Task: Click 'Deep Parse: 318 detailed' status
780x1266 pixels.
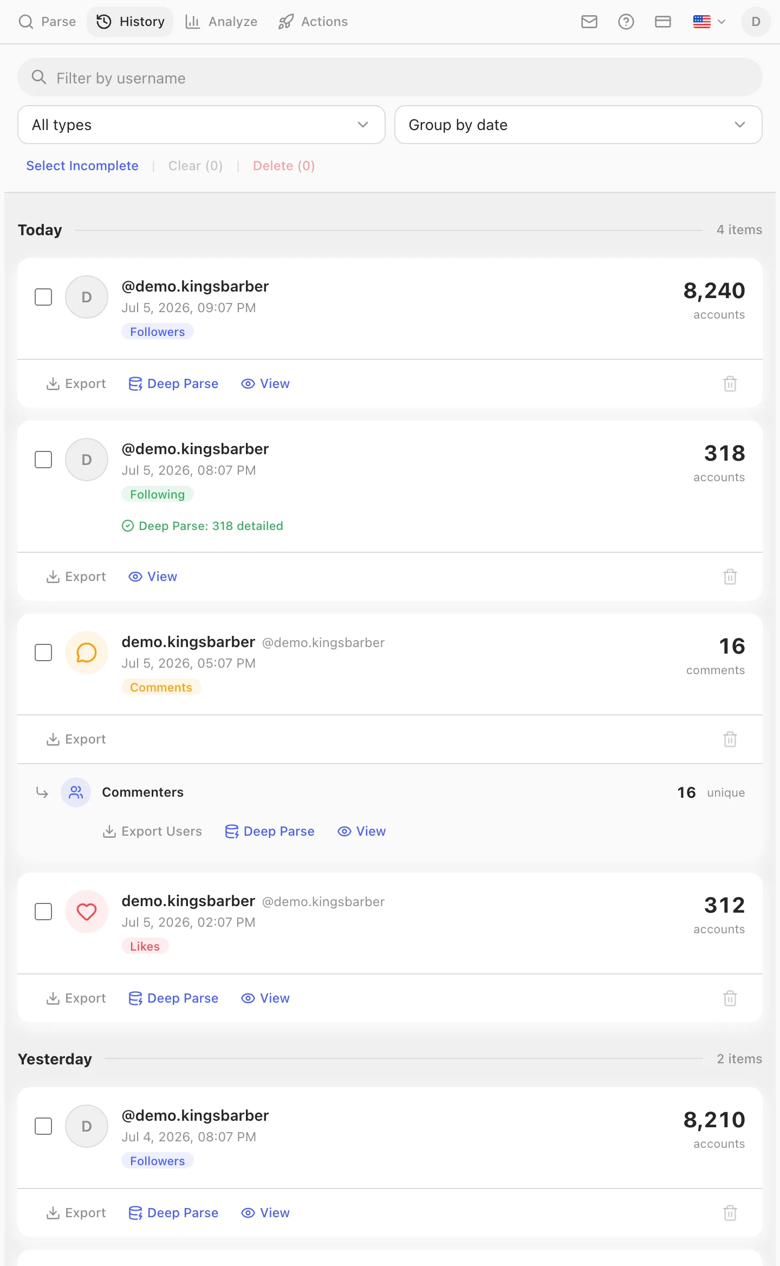Action: click(x=203, y=526)
